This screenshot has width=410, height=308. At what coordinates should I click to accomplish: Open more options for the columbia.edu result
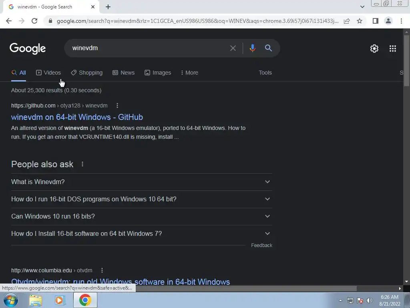(x=102, y=270)
